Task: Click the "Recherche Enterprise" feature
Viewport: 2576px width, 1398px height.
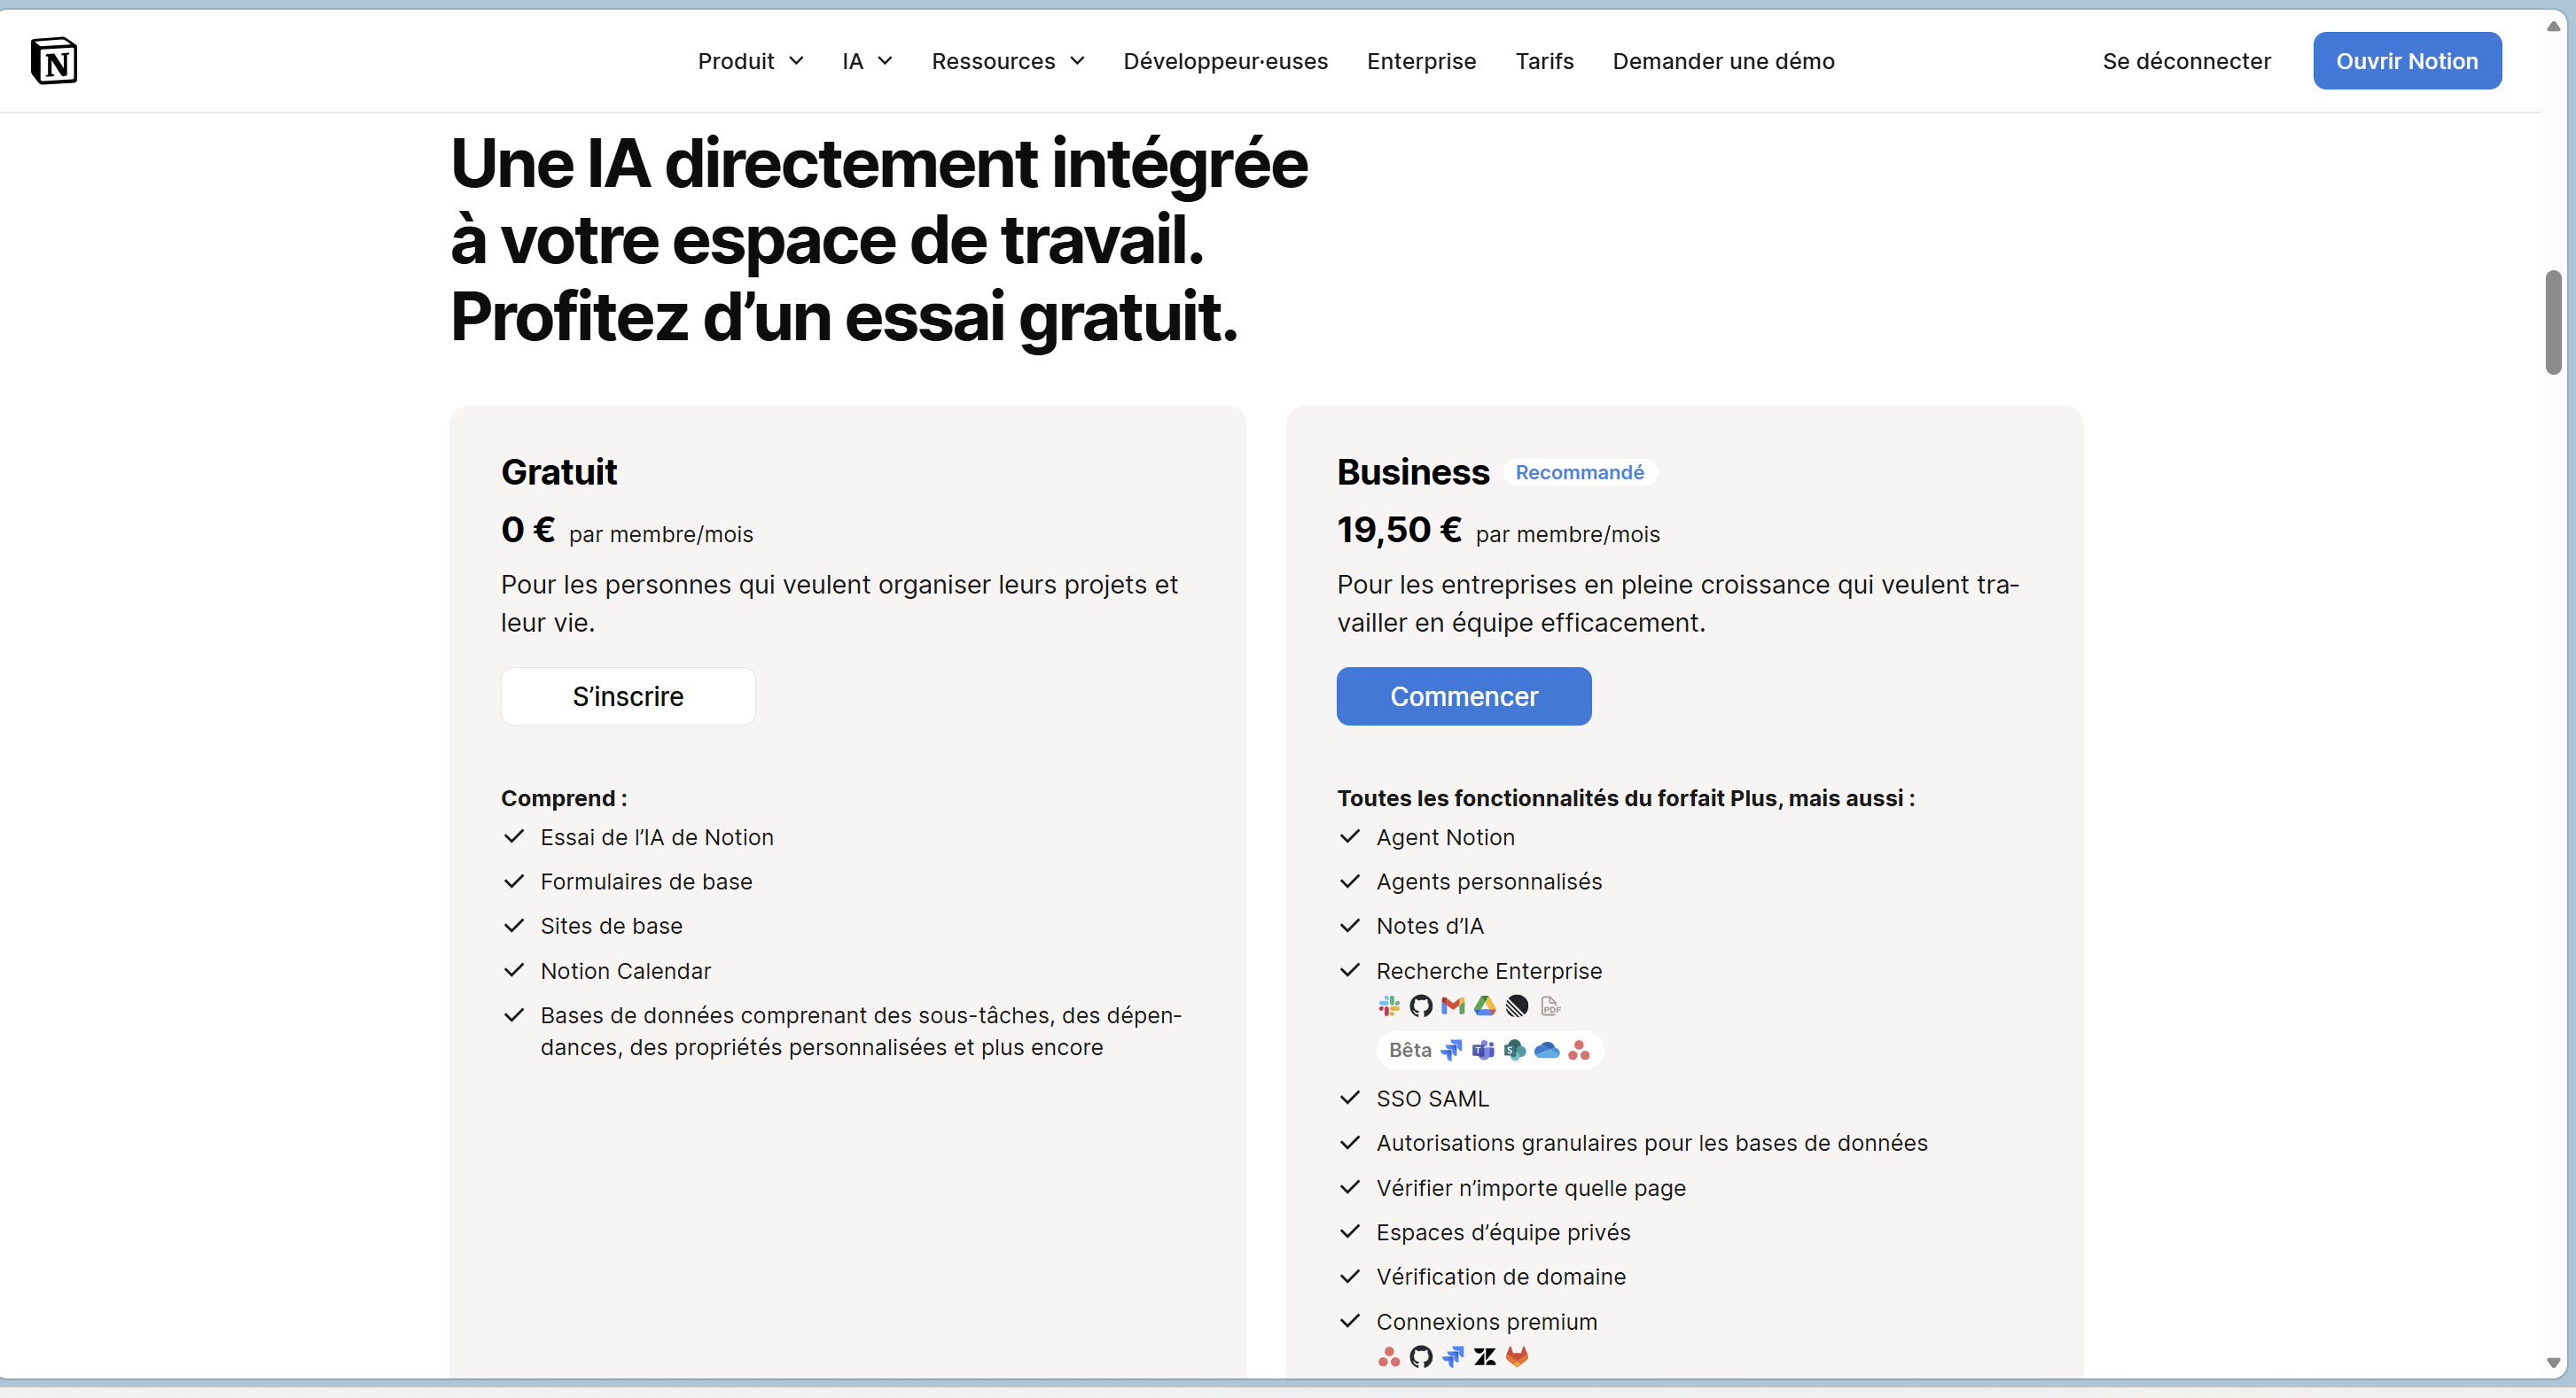Action: coord(1489,971)
